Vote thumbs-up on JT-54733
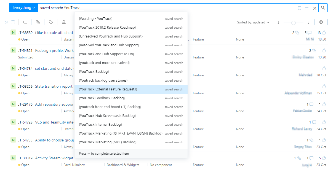Image resolution: width=336 pixels, height=169 pixels. tap(324, 140)
